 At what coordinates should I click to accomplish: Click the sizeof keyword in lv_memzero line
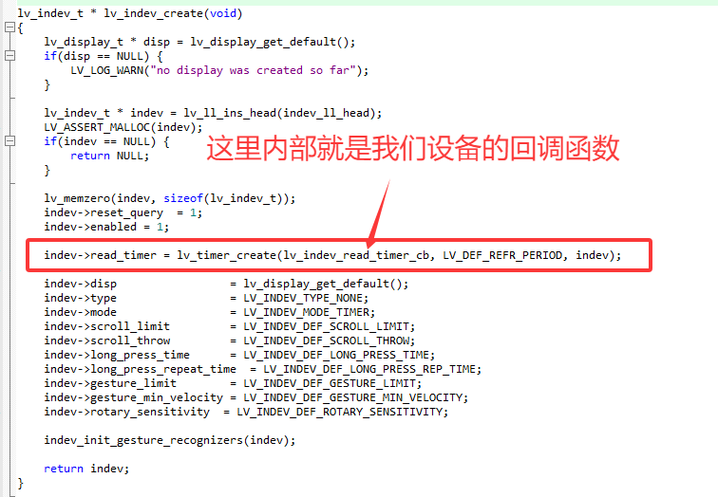pyautogui.click(x=183, y=198)
